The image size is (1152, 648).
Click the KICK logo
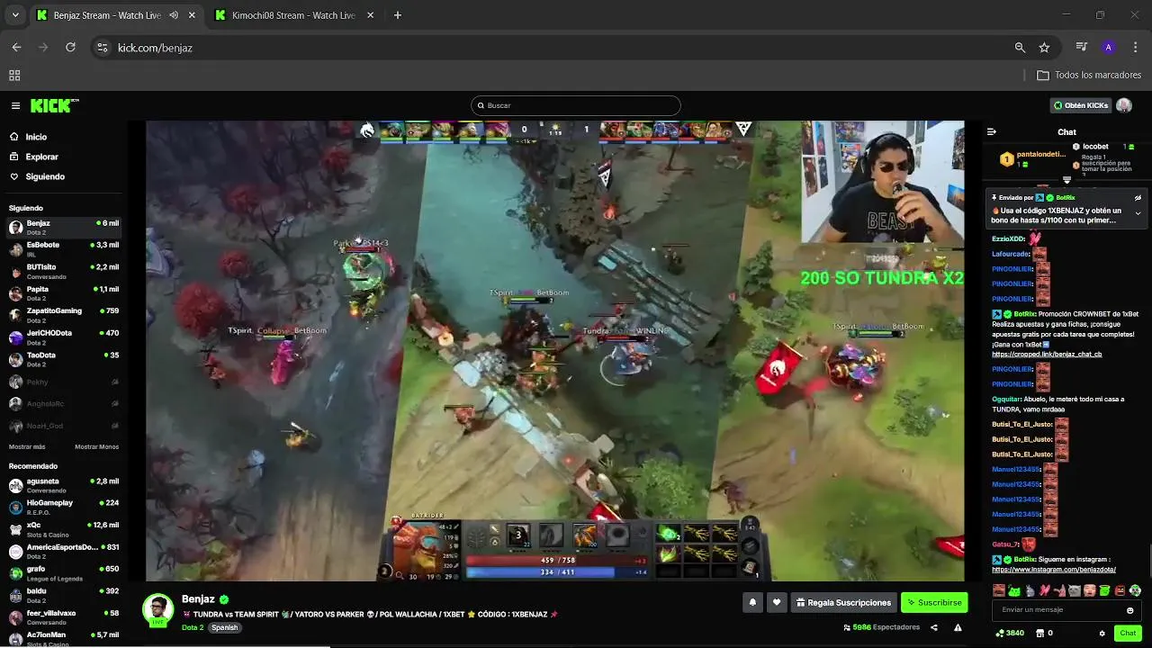point(55,105)
